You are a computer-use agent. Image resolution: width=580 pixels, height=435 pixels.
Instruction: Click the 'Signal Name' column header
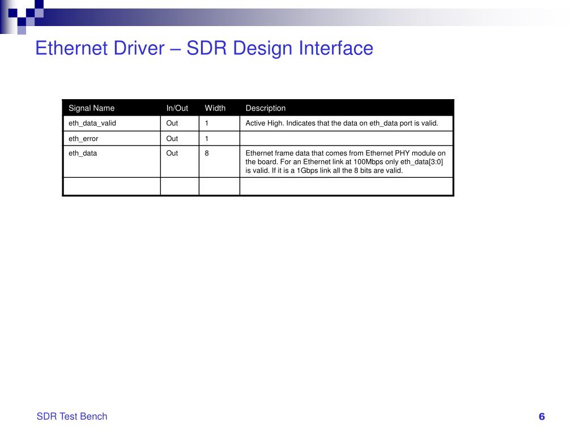[x=92, y=108]
